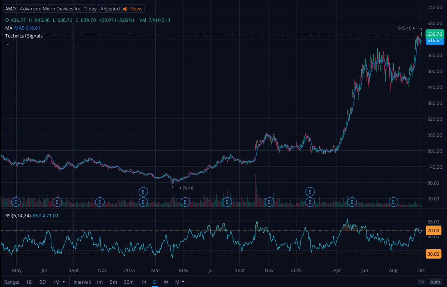This screenshot has width=447, height=287.
Task: Open the M interval dropdown
Action: pyautogui.click(x=179, y=282)
